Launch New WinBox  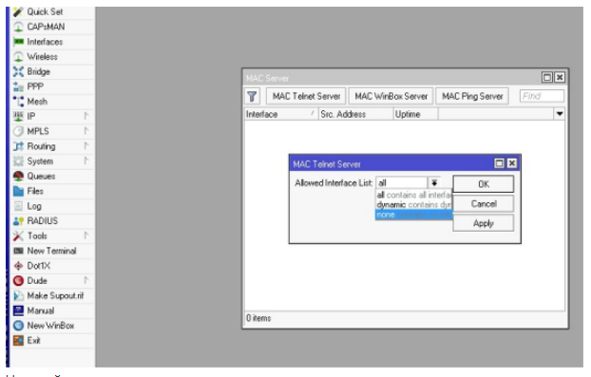(52, 326)
